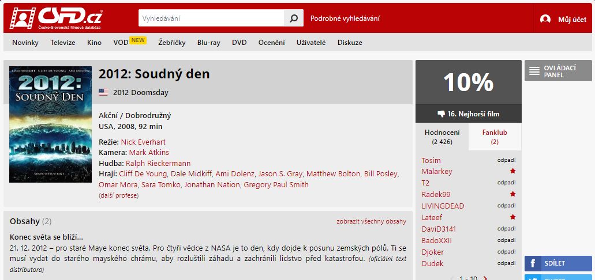Open user Djoker's profile

click(433, 252)
